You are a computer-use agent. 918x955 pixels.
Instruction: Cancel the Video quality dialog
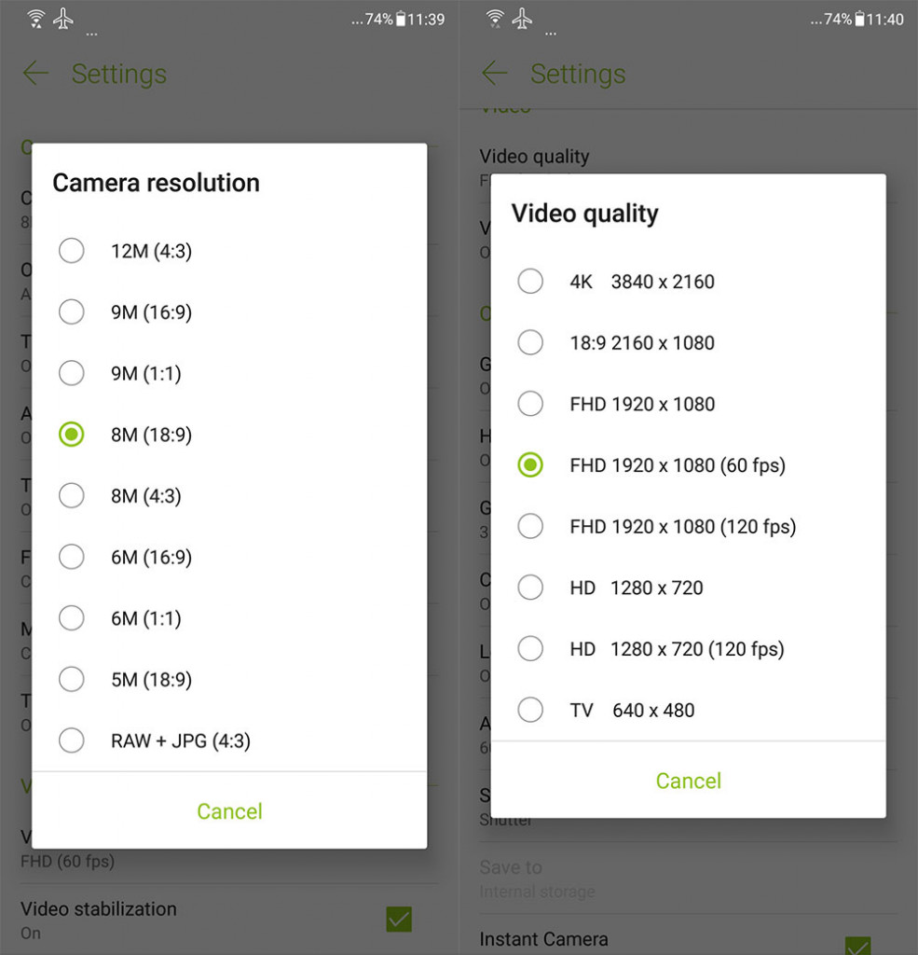(689, 781)
